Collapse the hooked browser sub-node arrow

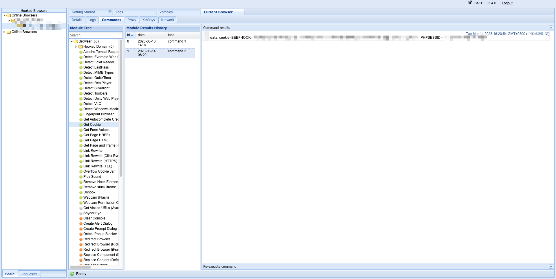(x=9, y=21)
